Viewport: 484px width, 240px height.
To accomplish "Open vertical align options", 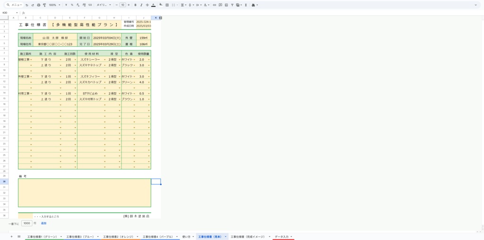I will click(x=191, y=5).
